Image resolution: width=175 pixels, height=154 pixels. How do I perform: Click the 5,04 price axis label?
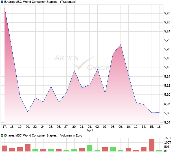coord(167,122)
